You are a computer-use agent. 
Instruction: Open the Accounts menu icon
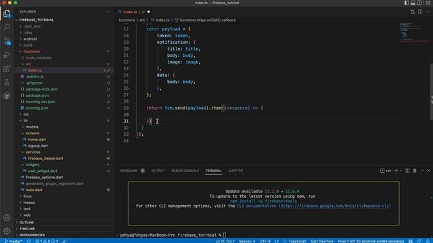tap(7, 217)
